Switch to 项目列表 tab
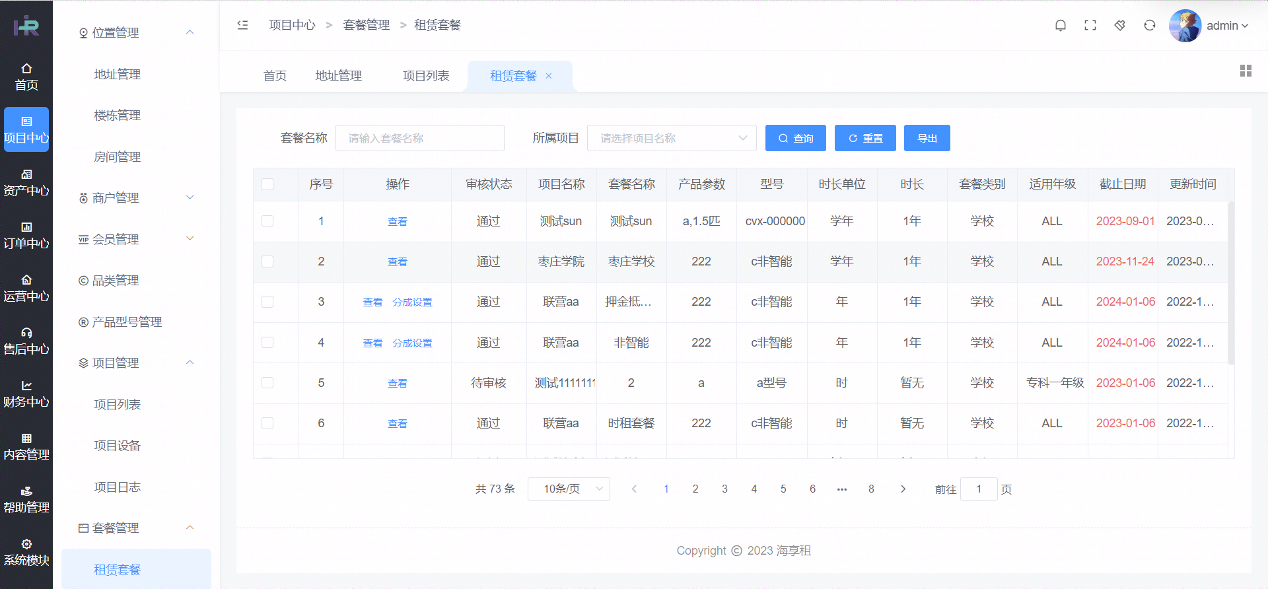1268x589 pixels. point(426,76)
